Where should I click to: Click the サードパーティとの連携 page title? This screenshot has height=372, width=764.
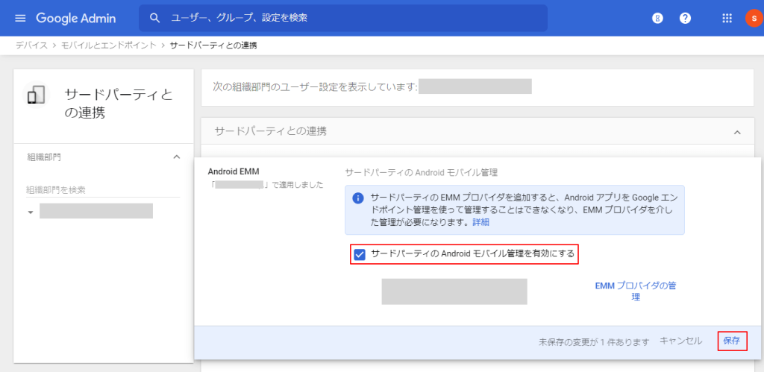click(119, 104)
